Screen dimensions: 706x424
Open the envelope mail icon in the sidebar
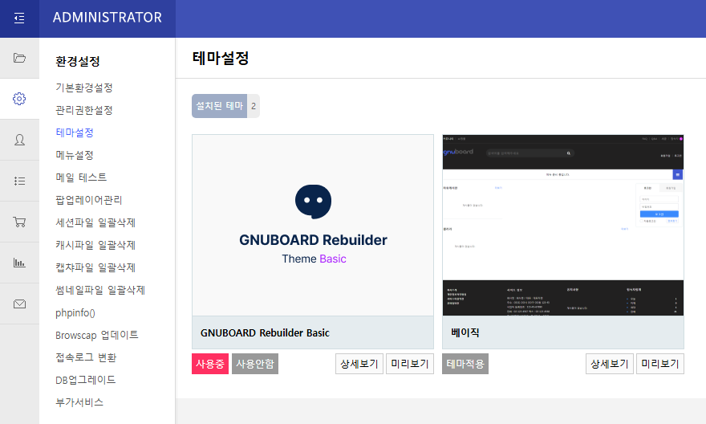[19, 304]
